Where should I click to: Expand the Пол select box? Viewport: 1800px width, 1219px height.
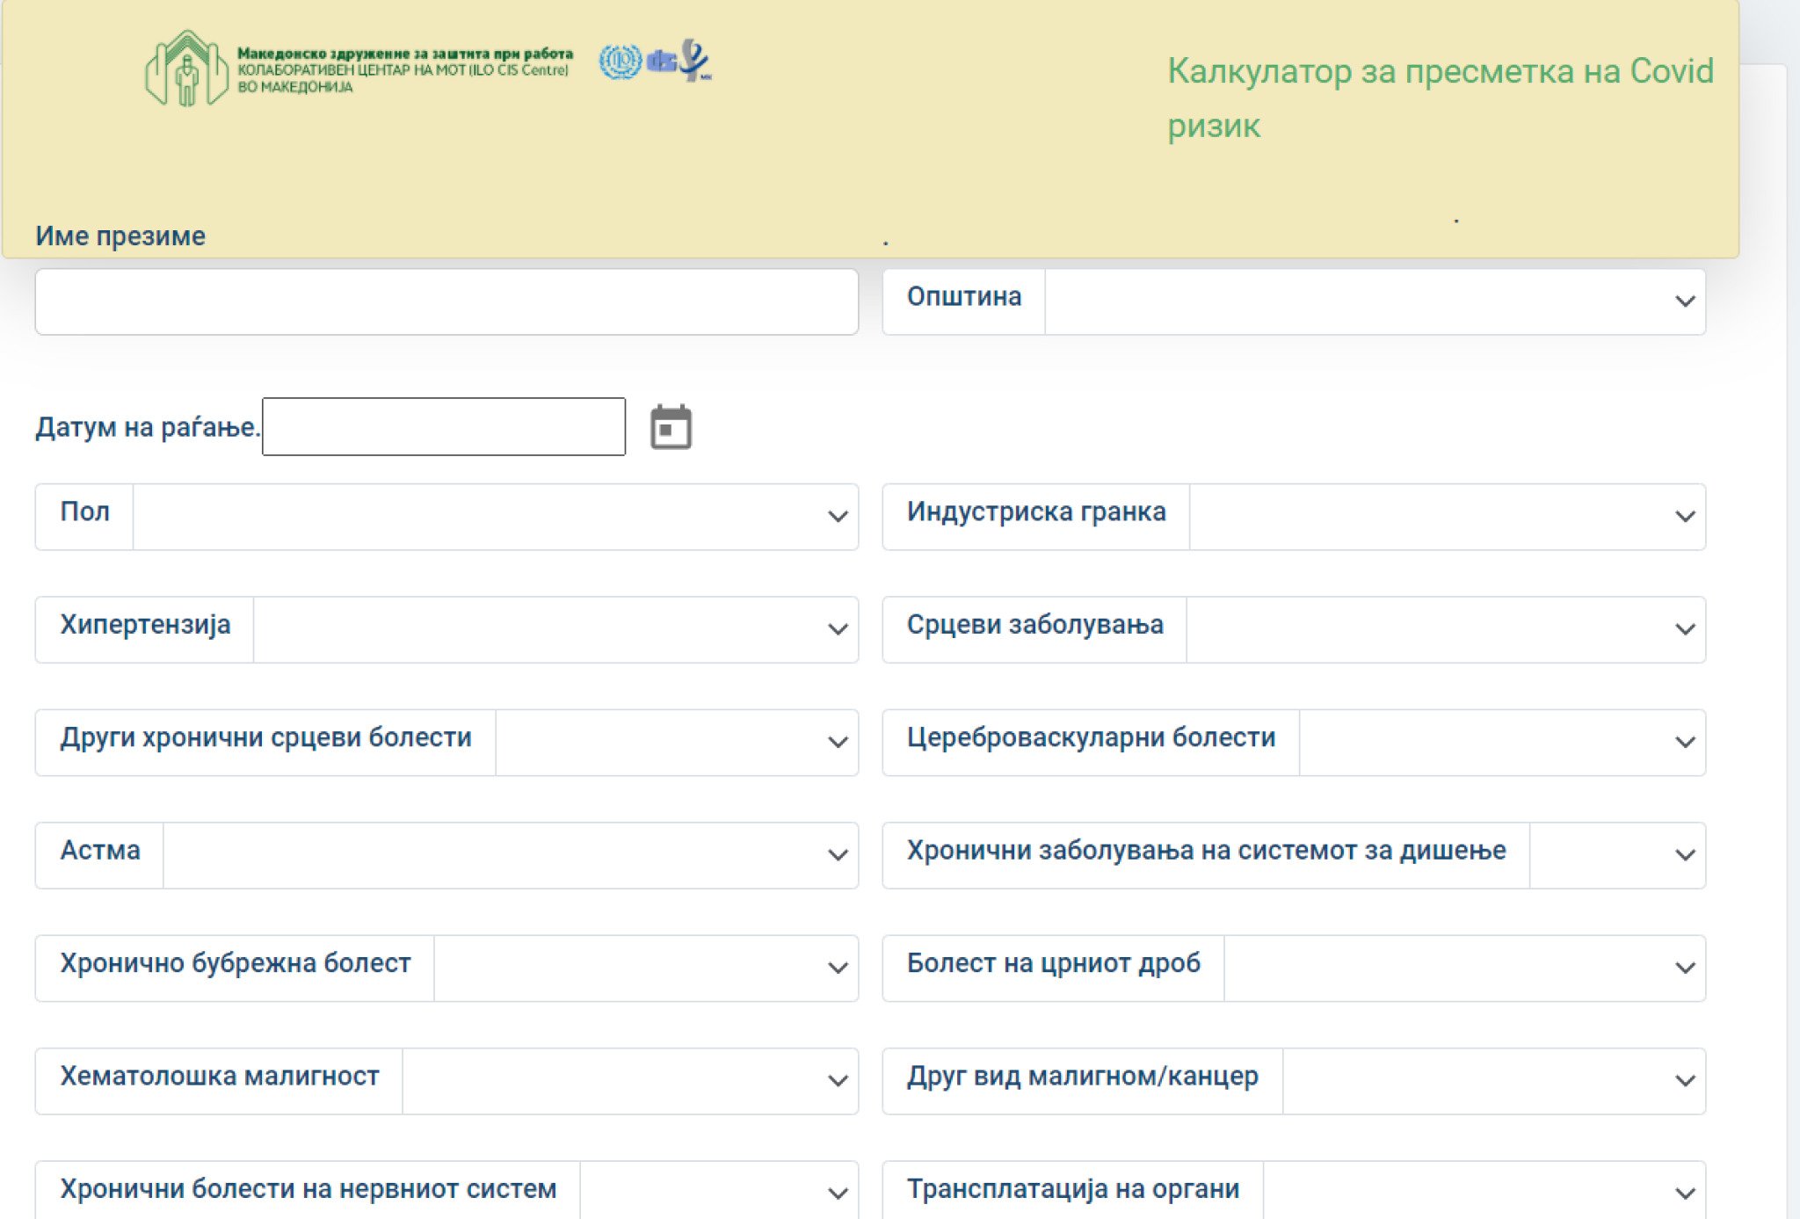tap(495, 517)
